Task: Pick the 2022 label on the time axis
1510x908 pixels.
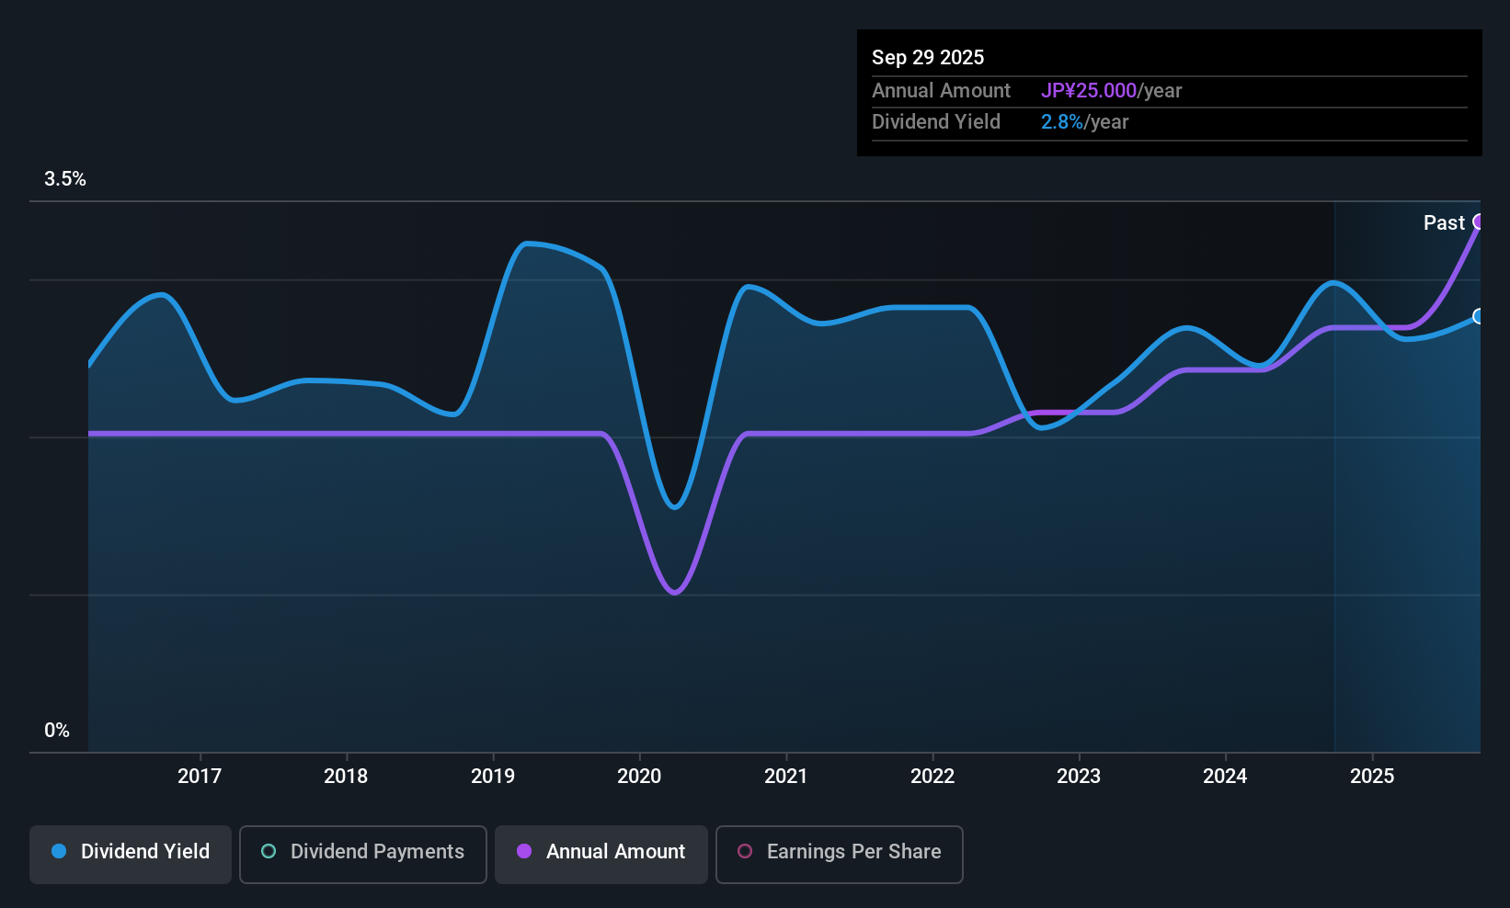Action: [932, 777]
